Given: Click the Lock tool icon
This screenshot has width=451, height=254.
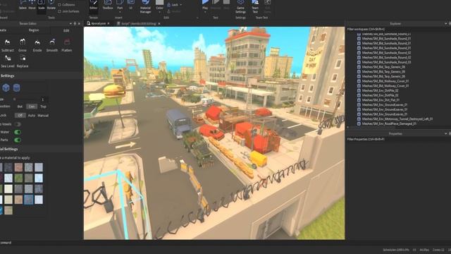Looking at the screenshot, I should pos(169,5).
